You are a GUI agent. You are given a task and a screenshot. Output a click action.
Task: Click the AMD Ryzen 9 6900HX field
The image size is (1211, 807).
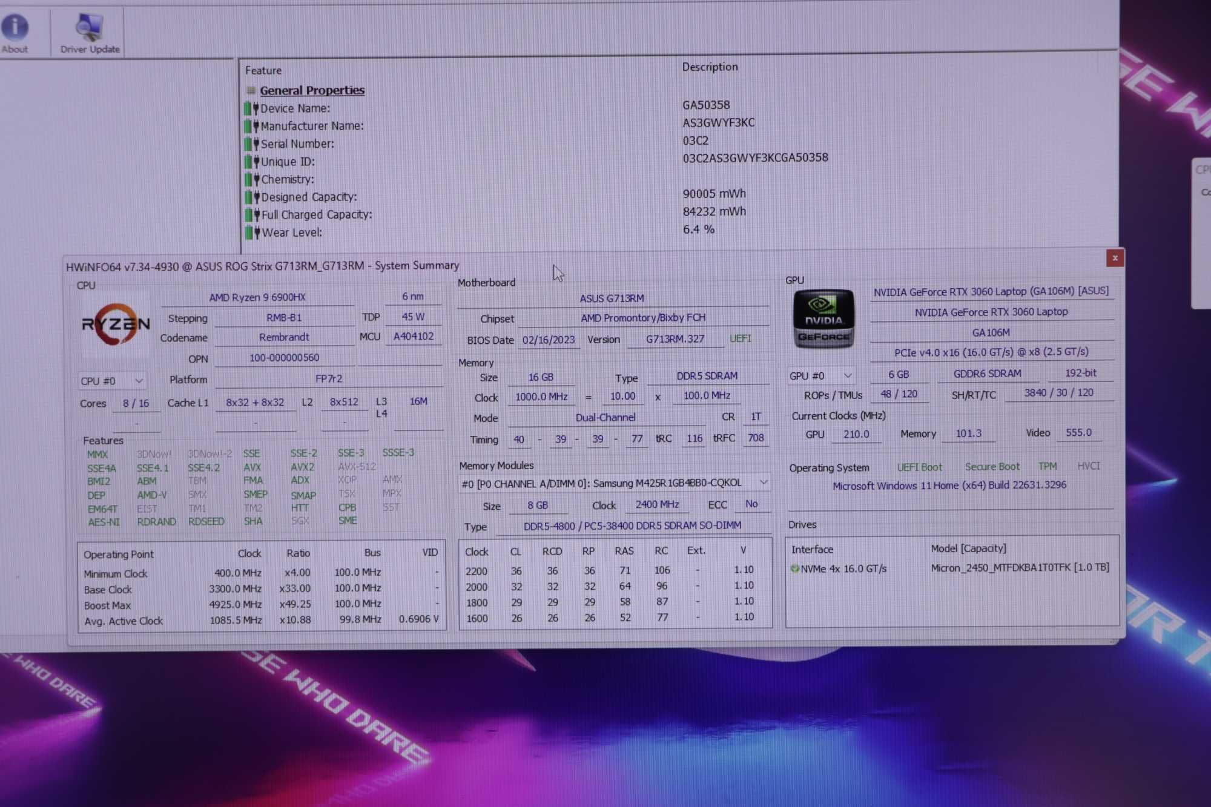coord(257,297)
